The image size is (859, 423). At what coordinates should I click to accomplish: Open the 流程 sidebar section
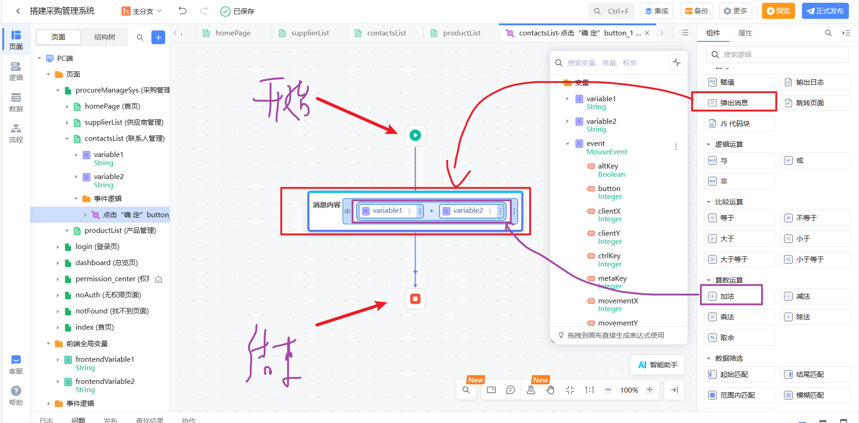pyautogui.click(x=16, y=133)
